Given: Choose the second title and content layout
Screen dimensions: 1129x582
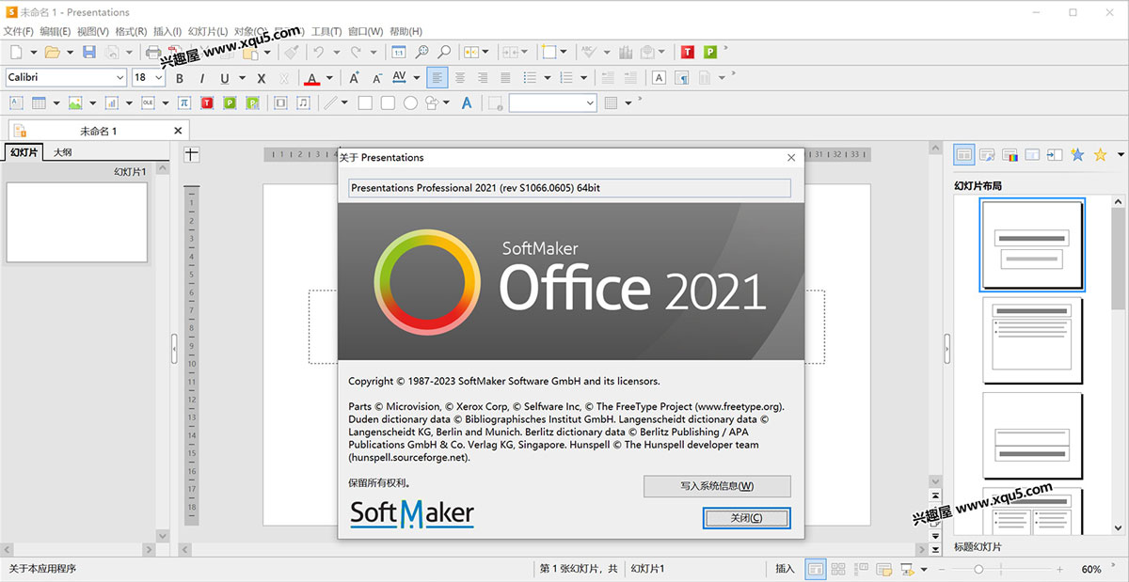Looking at the screenshot, I should pyautogui.click(x=1032, y=340).
